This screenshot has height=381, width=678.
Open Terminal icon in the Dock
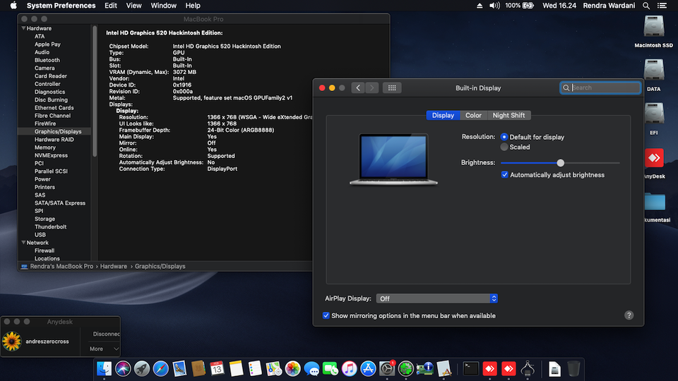coord(470,368)
